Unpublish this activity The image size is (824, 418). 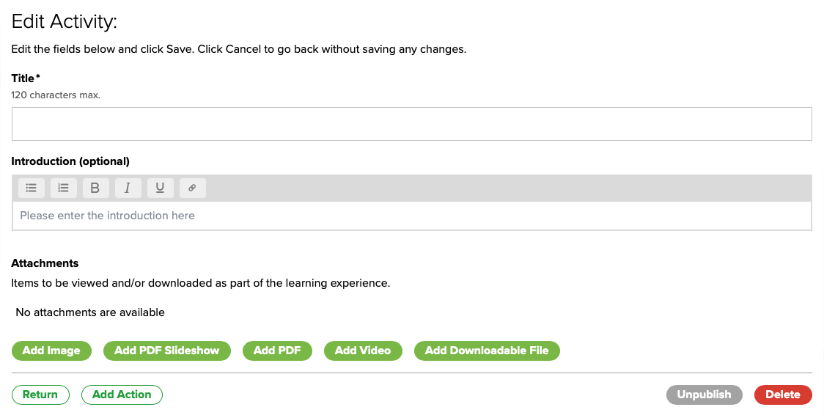pyautogui.click(x=704, y=395)
